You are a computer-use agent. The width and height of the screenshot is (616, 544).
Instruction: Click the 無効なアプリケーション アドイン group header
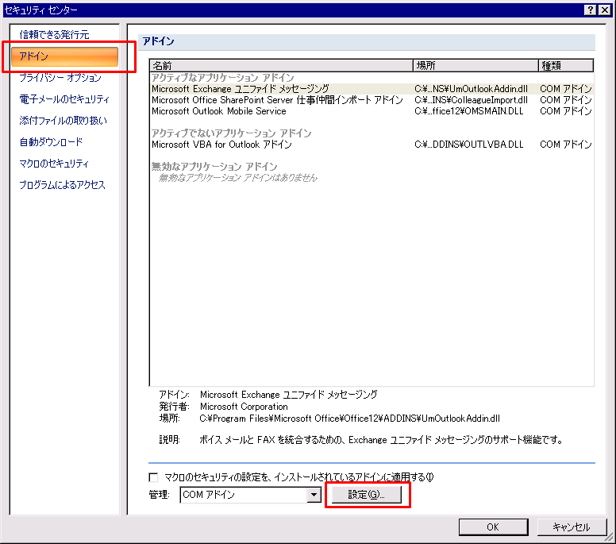214,167
